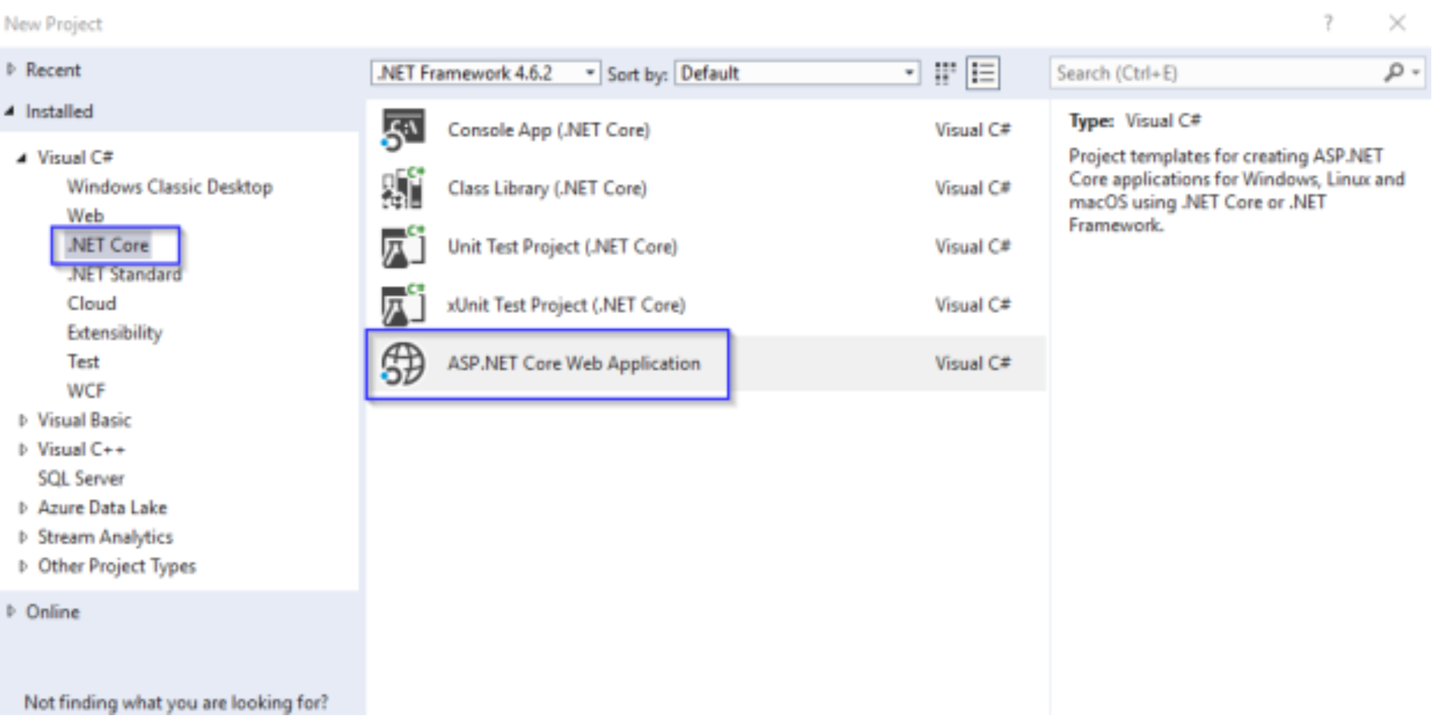Viewport: 1435px width, 717px height.
Task: Expand the Online section
Action: 11,611
